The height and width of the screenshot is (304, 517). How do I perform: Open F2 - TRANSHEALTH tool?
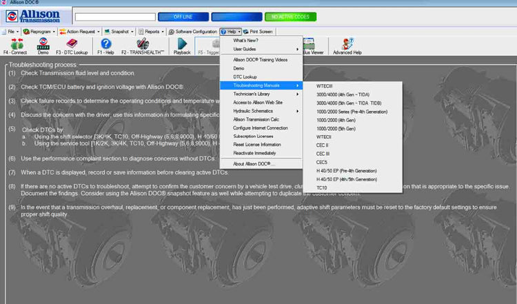pos(143,44)
